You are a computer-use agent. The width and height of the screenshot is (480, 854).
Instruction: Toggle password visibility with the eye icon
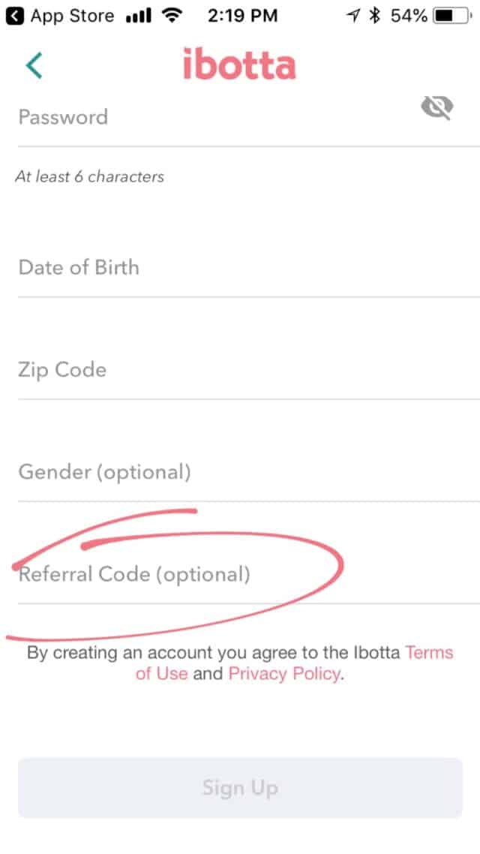pyautogui.click(x=437, y=108)
